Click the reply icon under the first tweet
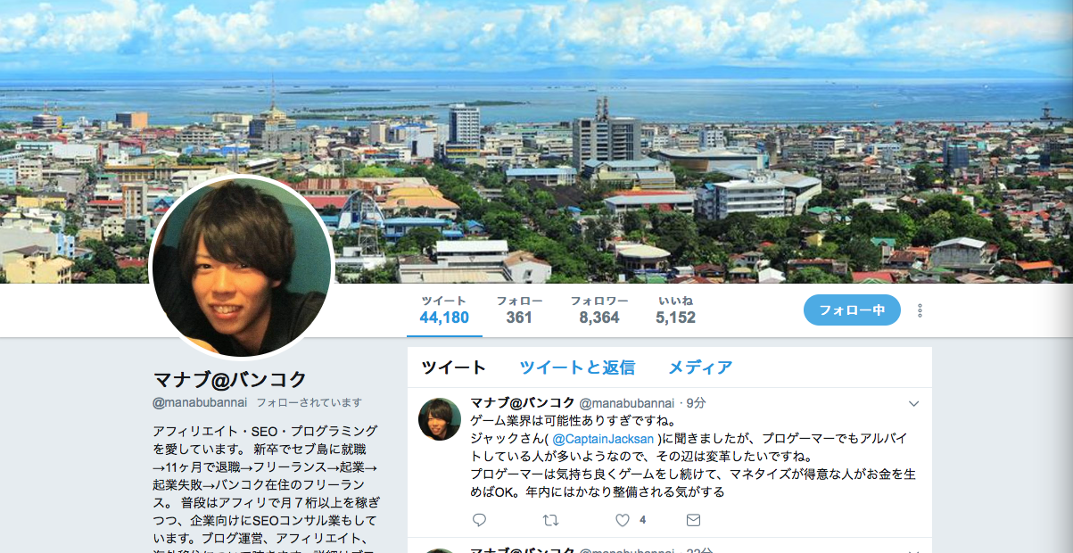 pyautogui.click(x=479, y=520)
